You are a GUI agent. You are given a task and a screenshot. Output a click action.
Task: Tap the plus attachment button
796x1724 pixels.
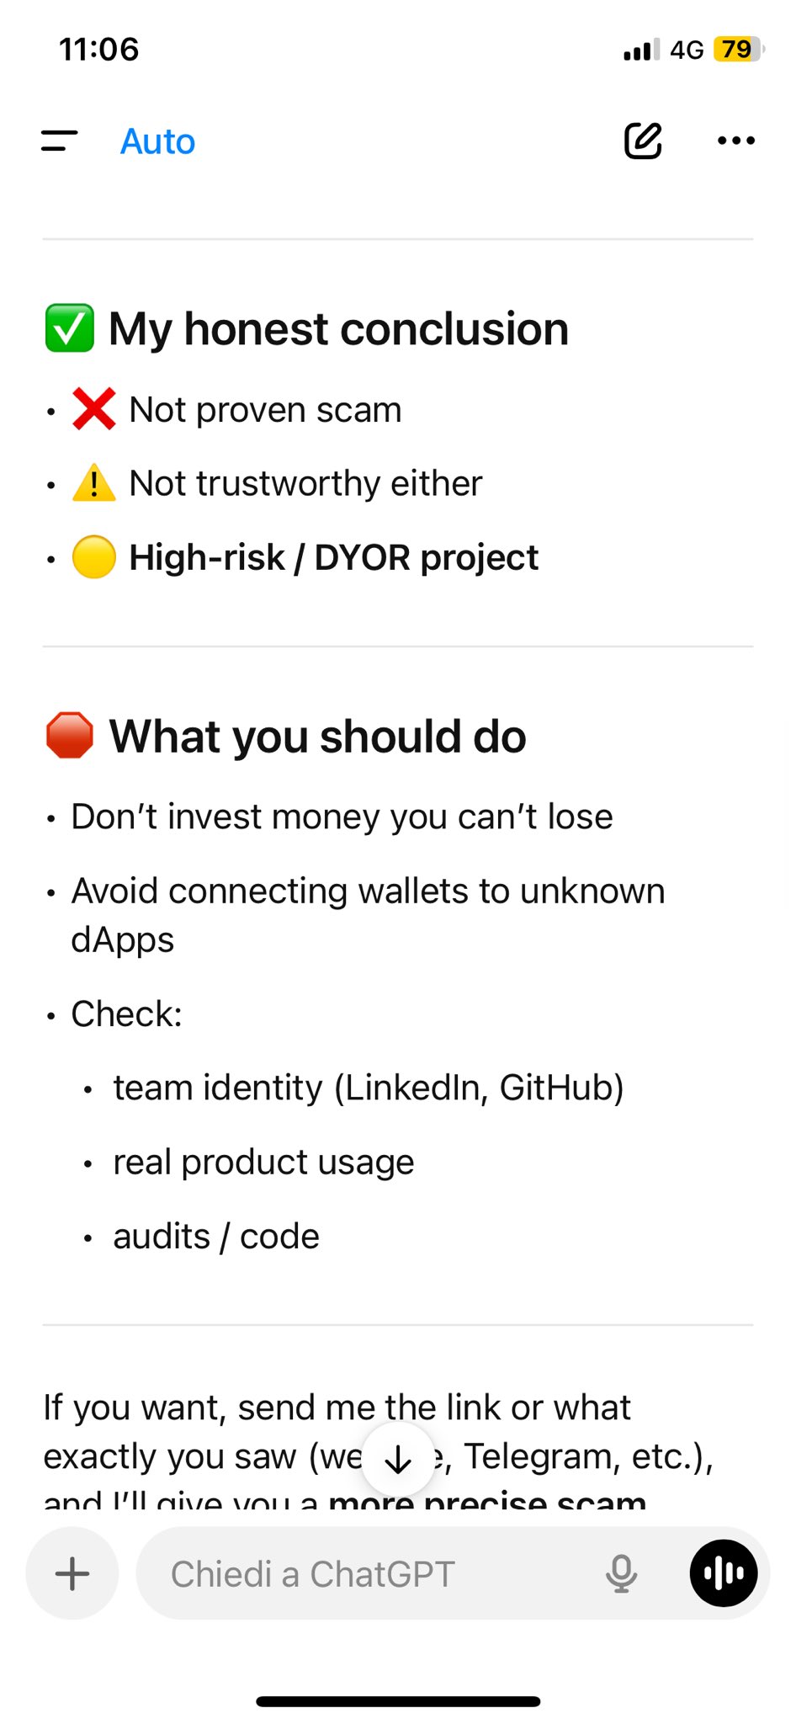(x=72, y=1573)
